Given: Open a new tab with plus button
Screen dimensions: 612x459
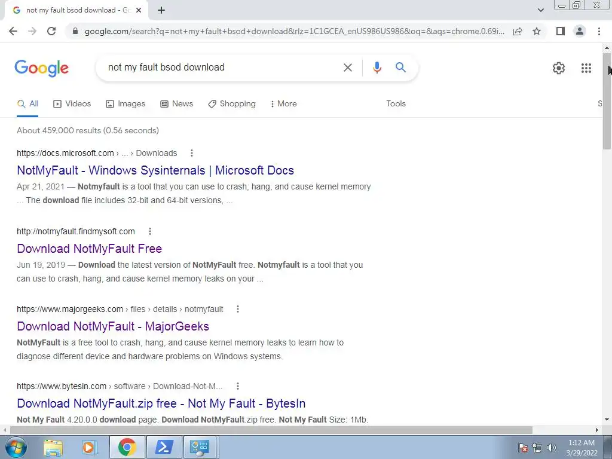Looking at the screenshot, I should (x=161, y=10).
